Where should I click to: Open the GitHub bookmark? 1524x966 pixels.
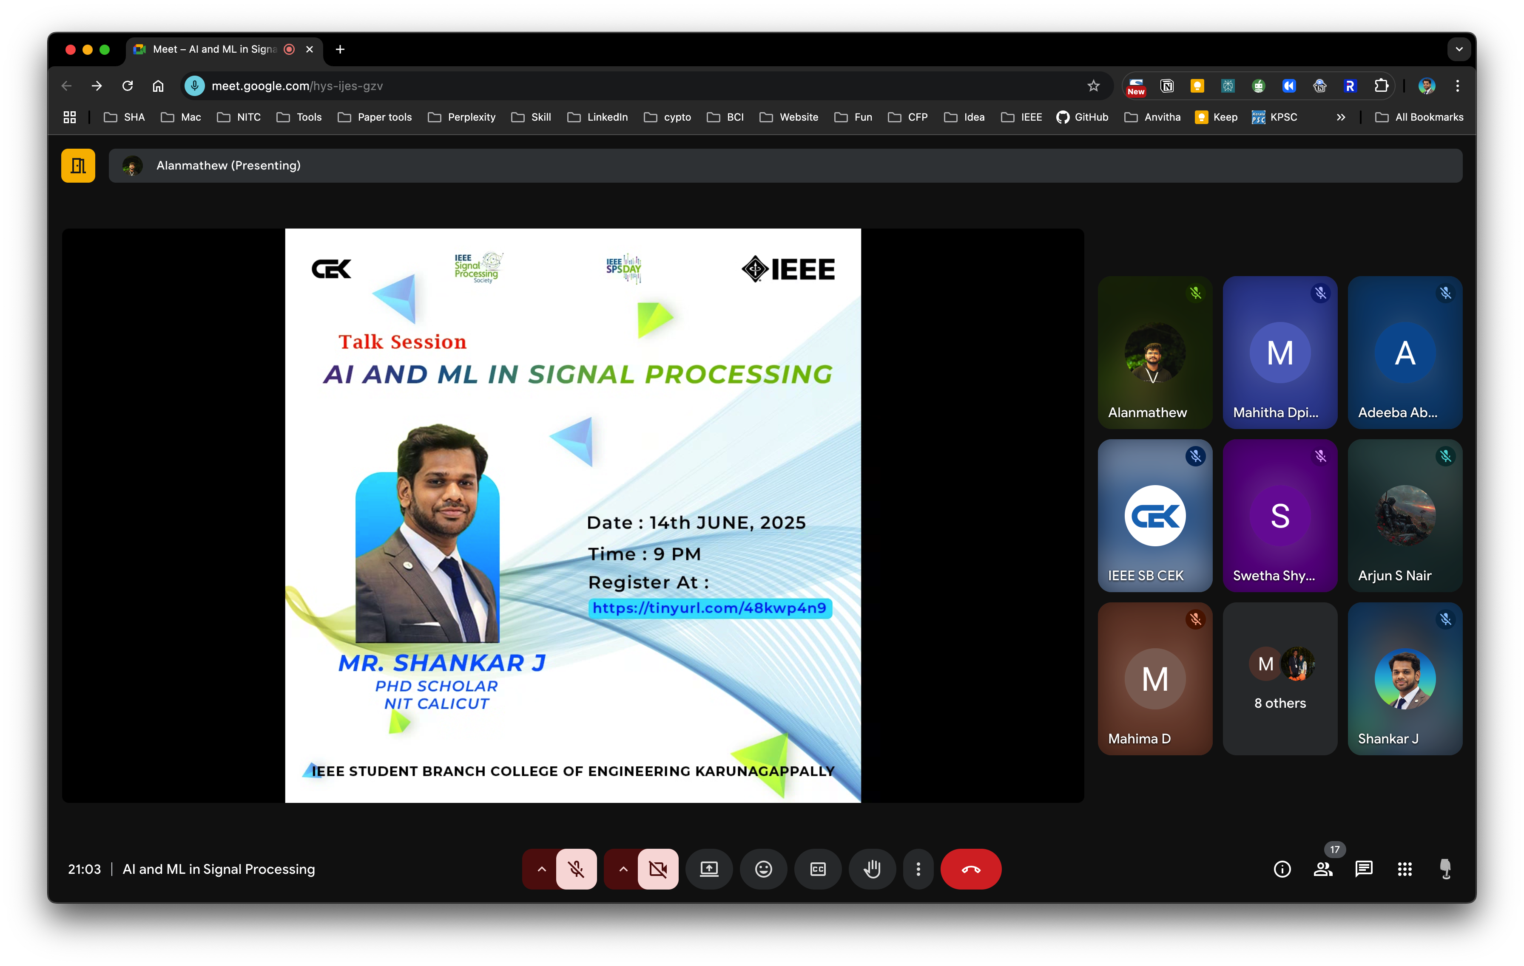[x=1082, y=117]
